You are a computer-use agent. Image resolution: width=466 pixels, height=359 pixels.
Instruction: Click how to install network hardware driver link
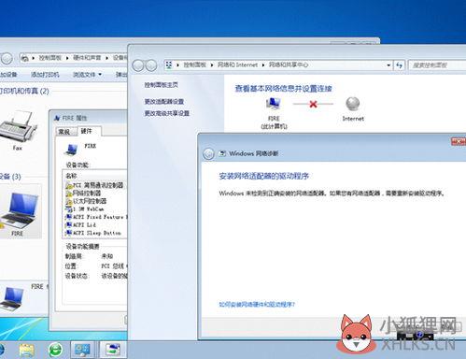click(257, 304)
